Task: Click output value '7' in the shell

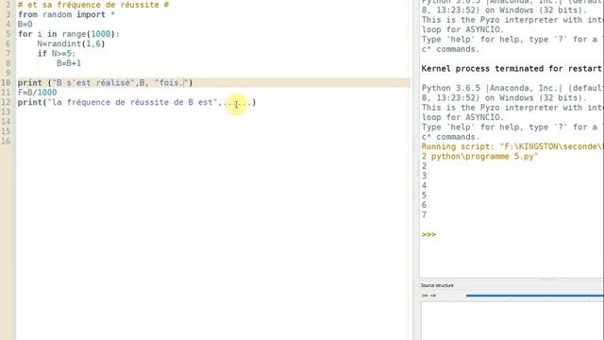Action: (x=424, y=214)
